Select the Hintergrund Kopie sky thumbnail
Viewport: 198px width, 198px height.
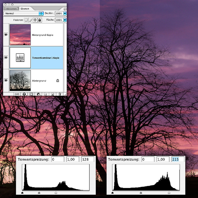[20, 35]
